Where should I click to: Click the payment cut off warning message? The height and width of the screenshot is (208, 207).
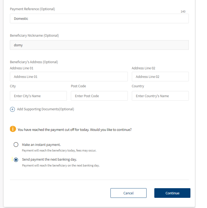click(x=75, y=130)
